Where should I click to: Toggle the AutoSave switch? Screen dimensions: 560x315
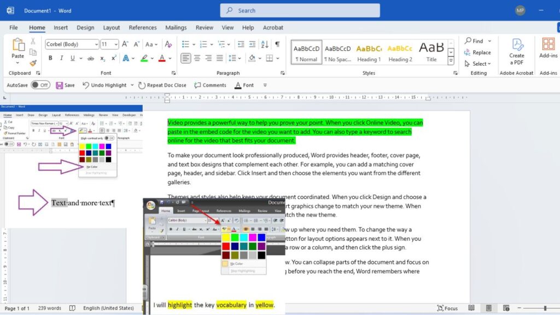tap(40, 85)
